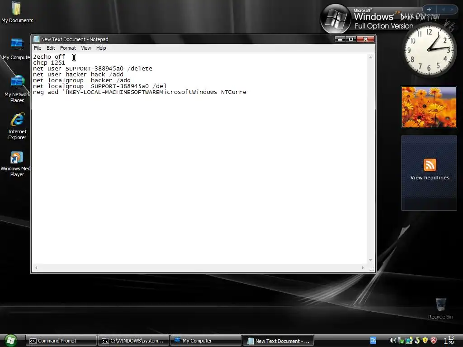The width and height of the screenshot is (463, 347).
Task: Open the Format menu in Notepad
Action: point(68,48)
